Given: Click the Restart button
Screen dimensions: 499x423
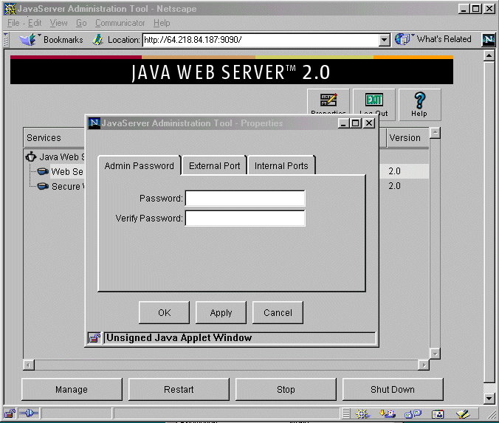Looking at the screenshot, I should [x=179, y=389].
